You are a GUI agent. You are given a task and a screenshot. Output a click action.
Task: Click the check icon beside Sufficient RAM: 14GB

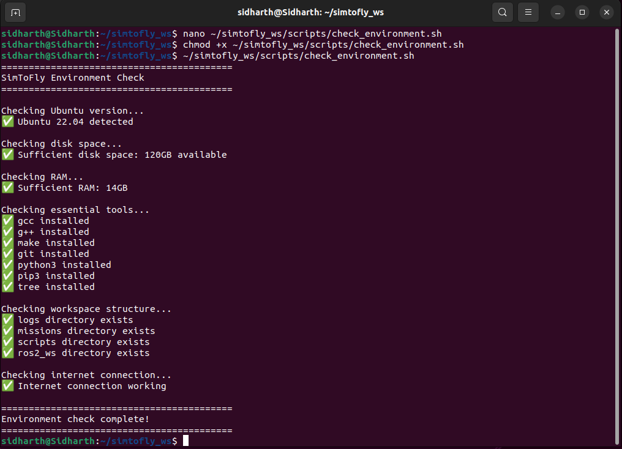tap(7, 188)
